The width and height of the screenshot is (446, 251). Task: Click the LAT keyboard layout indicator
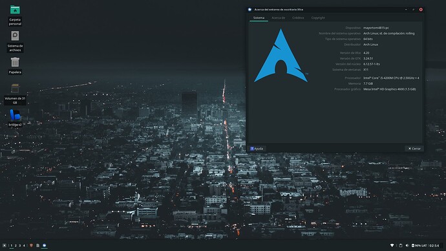pos(424,245)
